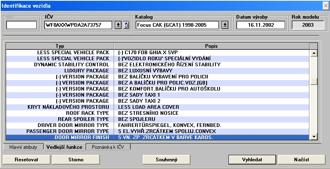Open the Poznámka k IČV tab
The width and height of the screenshot is (330, 169).
pos(108,147)
